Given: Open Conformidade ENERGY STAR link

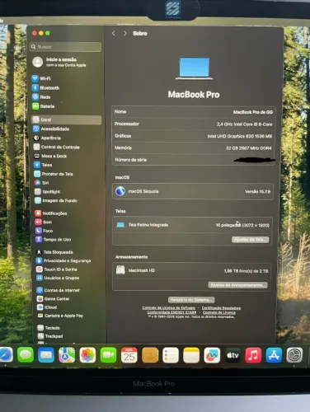Looking at the screenshot, I should [x=171, y=312].
